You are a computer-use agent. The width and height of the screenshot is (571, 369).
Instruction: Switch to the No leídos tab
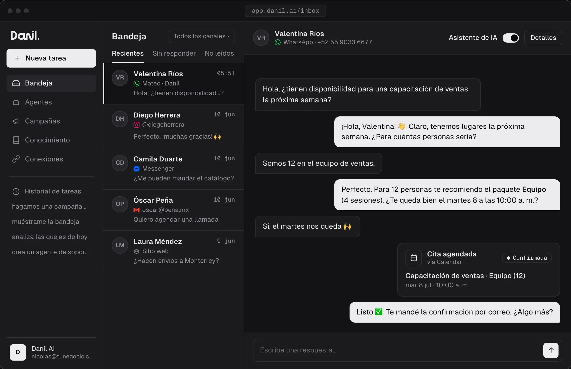coord(219,53)
